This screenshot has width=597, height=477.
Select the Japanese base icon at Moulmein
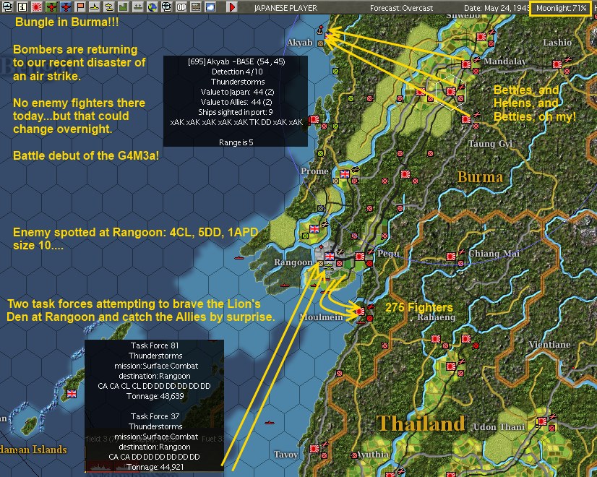click(x=360, y=311)
